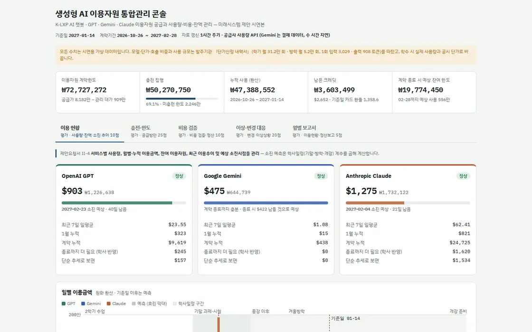Screen dimensions: 532x332
Task: Click the orange demo-data notice banner
Action: 266,55
